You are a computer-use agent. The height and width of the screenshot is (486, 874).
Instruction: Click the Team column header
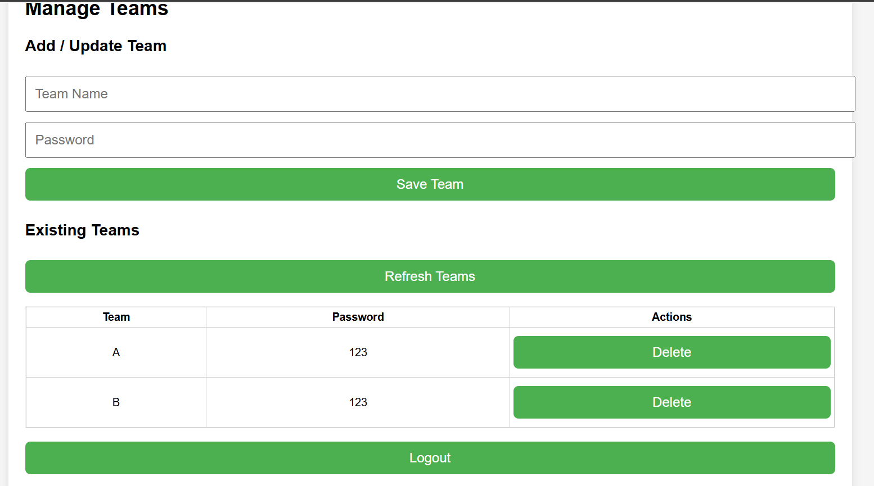point(116,317)
